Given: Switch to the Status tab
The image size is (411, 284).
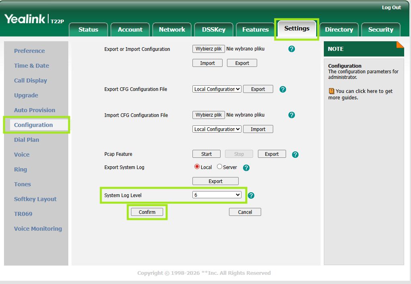Looking at the screenshot, I should [88, 30].
